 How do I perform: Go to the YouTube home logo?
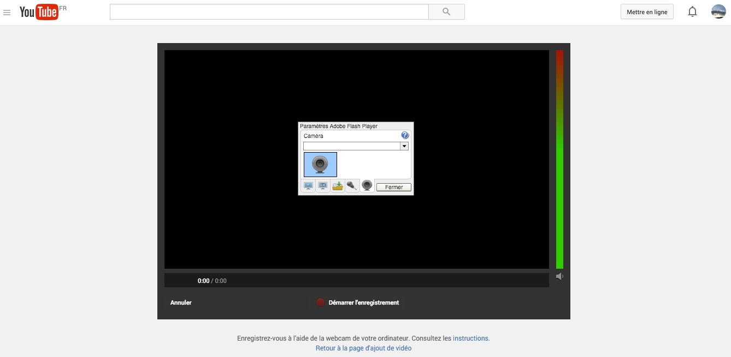39,12
